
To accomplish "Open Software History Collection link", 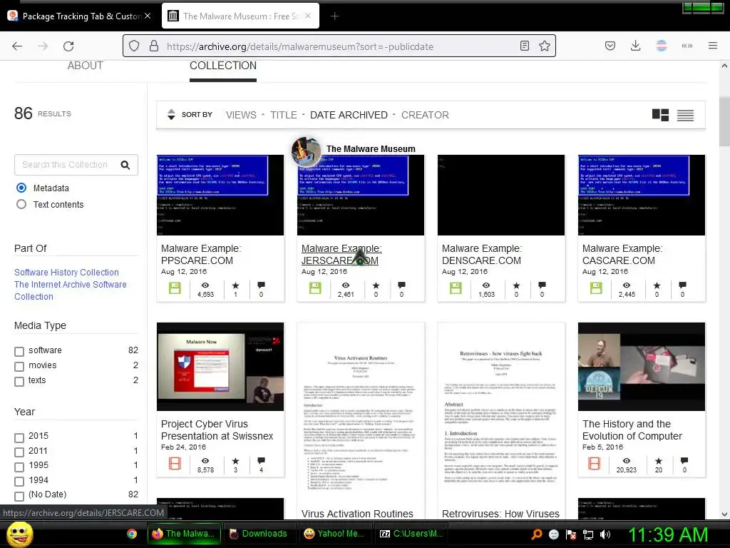I will (66, 272).
